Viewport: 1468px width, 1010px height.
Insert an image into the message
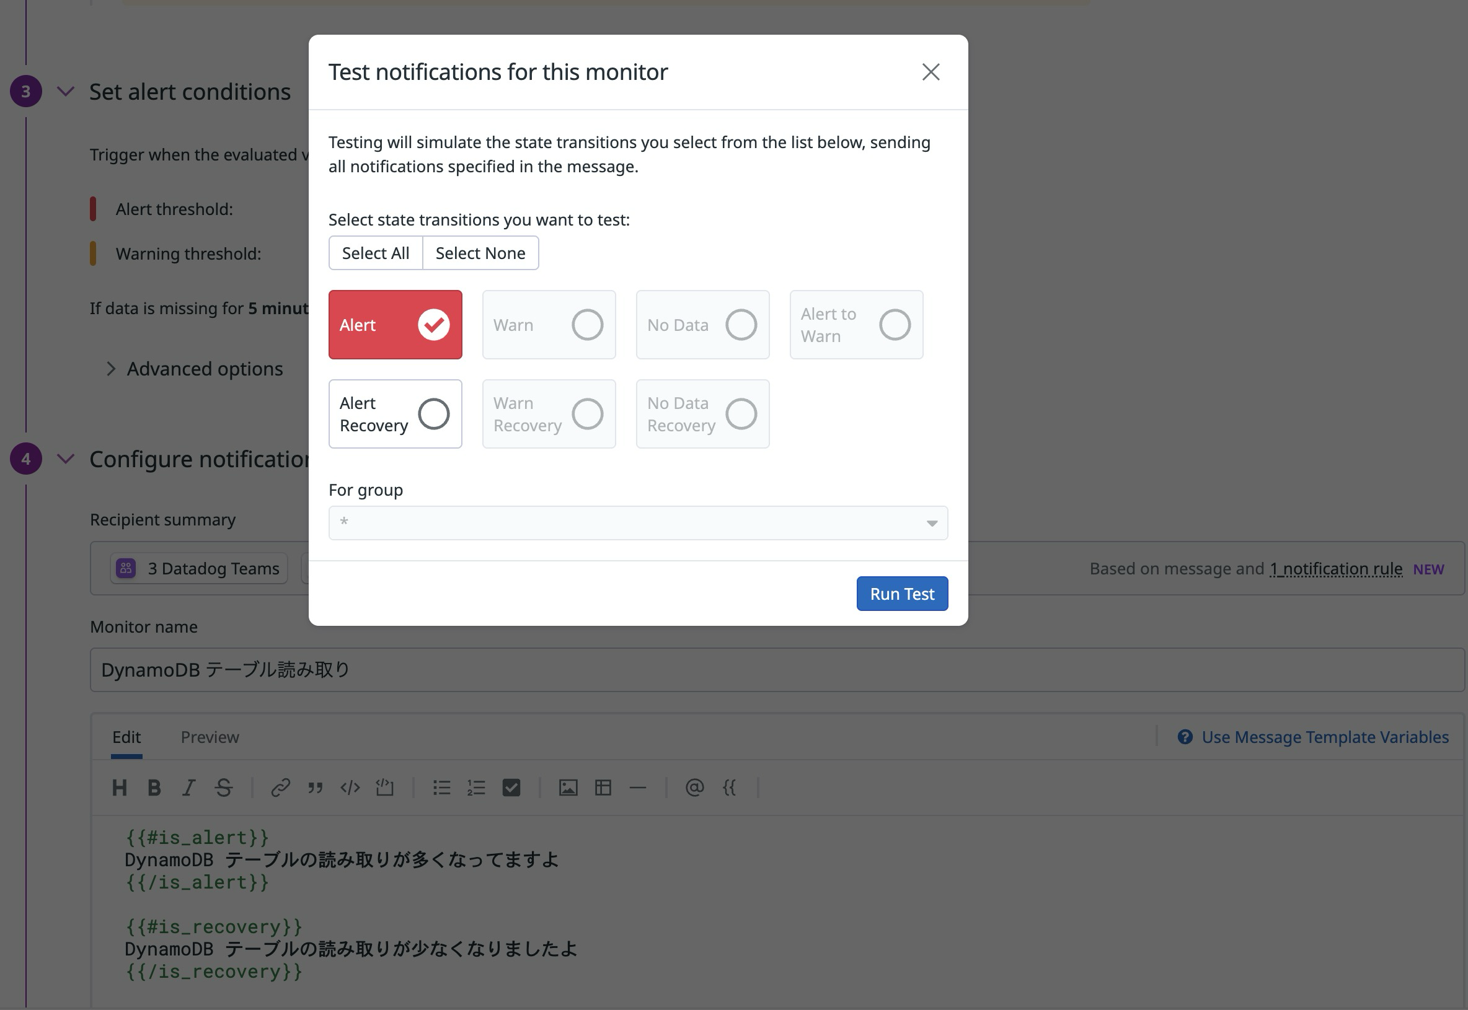click(x=568, y=788)
